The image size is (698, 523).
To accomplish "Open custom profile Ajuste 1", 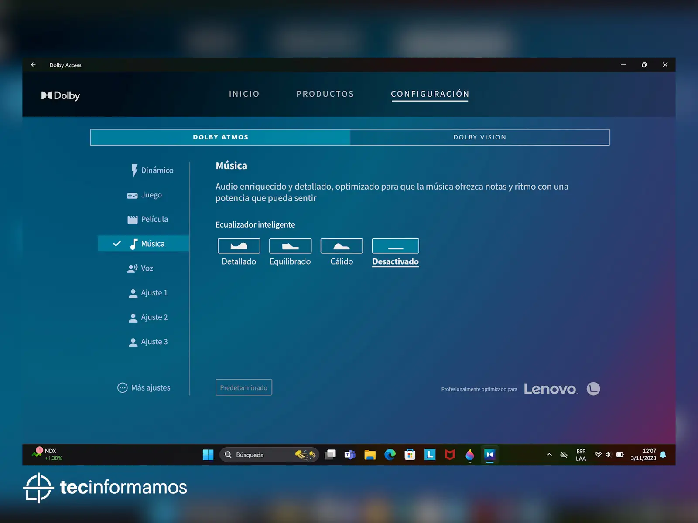I will point(148,293).
